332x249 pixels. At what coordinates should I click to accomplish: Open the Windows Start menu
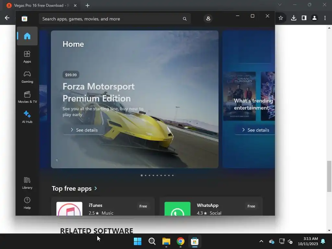(x=137, y=241)
